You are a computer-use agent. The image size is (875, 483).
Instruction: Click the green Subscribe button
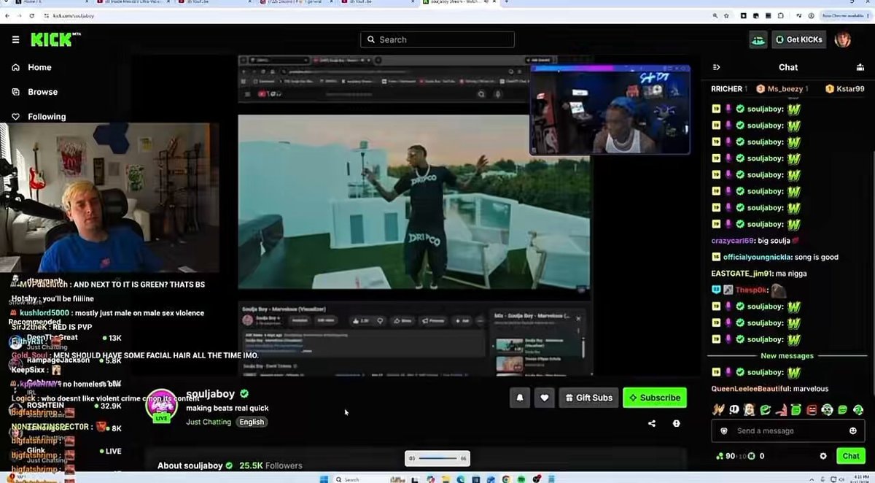[x=655, y=398]
